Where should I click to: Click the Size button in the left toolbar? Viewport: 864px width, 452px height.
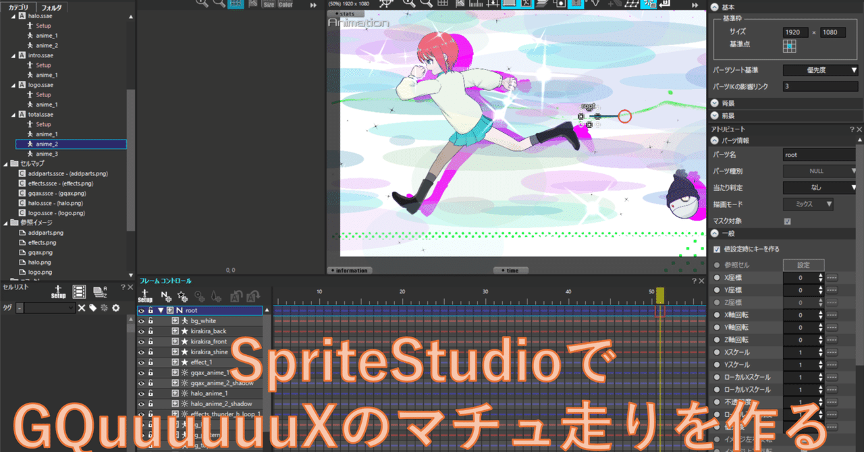(x=269, y=4)
